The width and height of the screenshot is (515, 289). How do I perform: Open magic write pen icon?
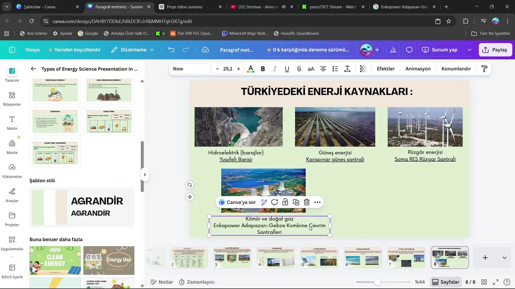[x=264, y=202]
